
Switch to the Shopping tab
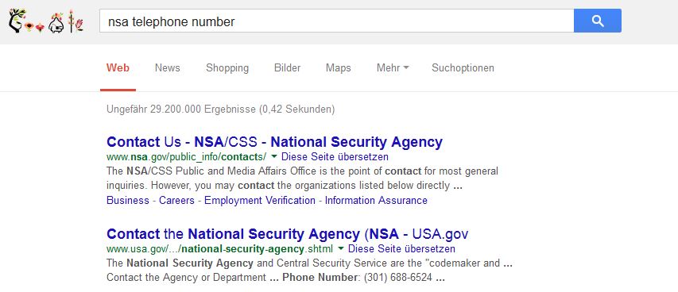(227, 67)
